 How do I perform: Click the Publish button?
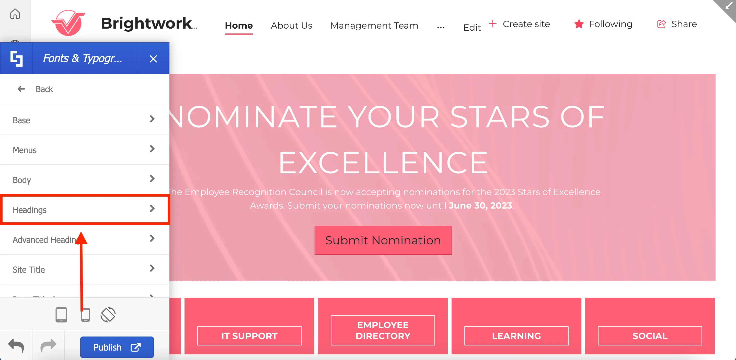(x=117, y=347)
